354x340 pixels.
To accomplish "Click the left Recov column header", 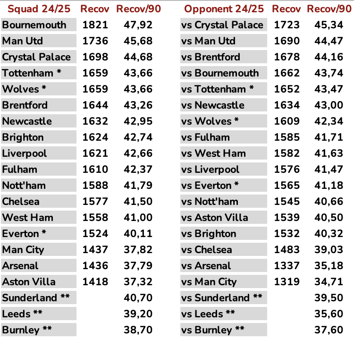I will (95, 9).
